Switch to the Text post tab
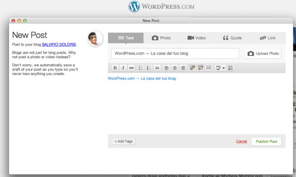Screen dimensions: 296x177 click(126, 38)
